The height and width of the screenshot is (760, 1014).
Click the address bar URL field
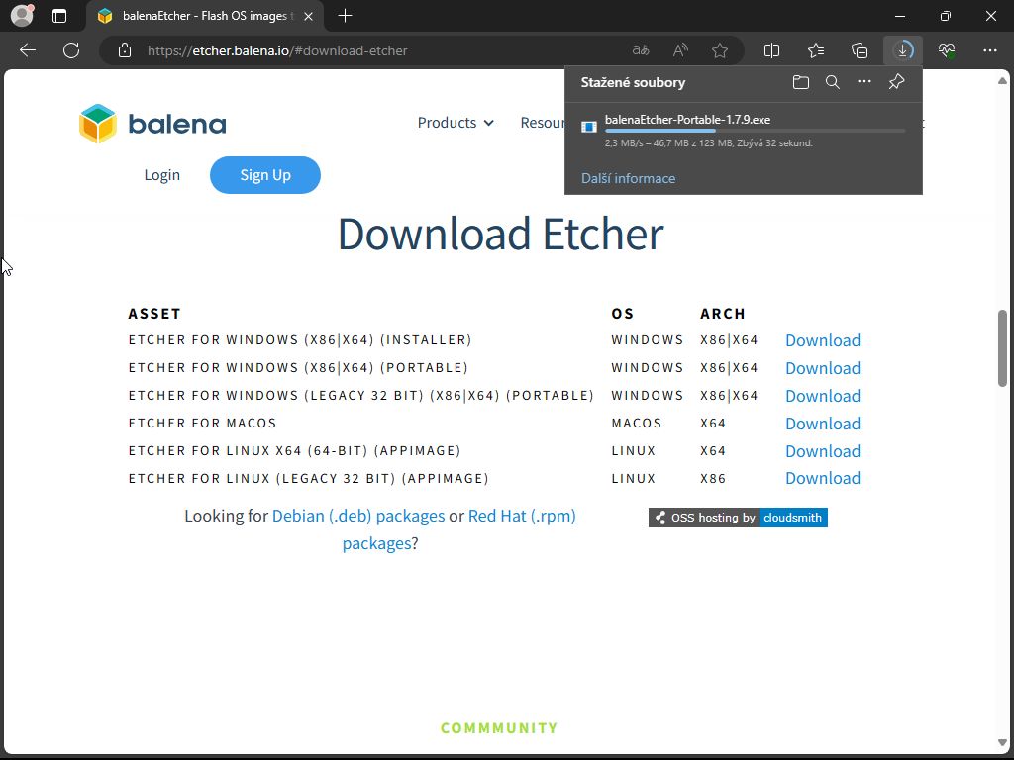[x=376, y=50]
